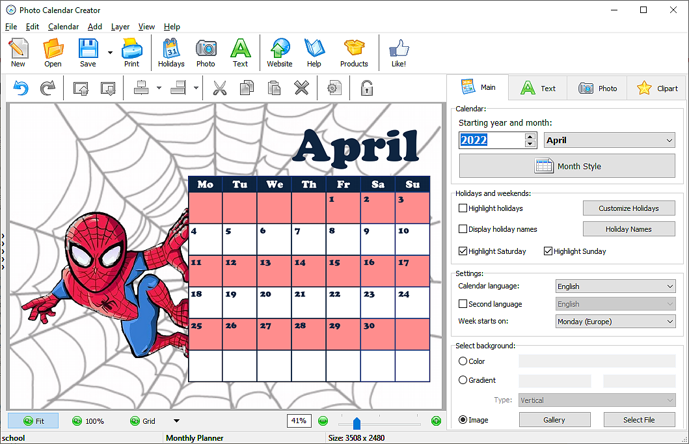Save the calendar with the Save icon
This screenshot has width=689, height=444.
pos(88,53)
